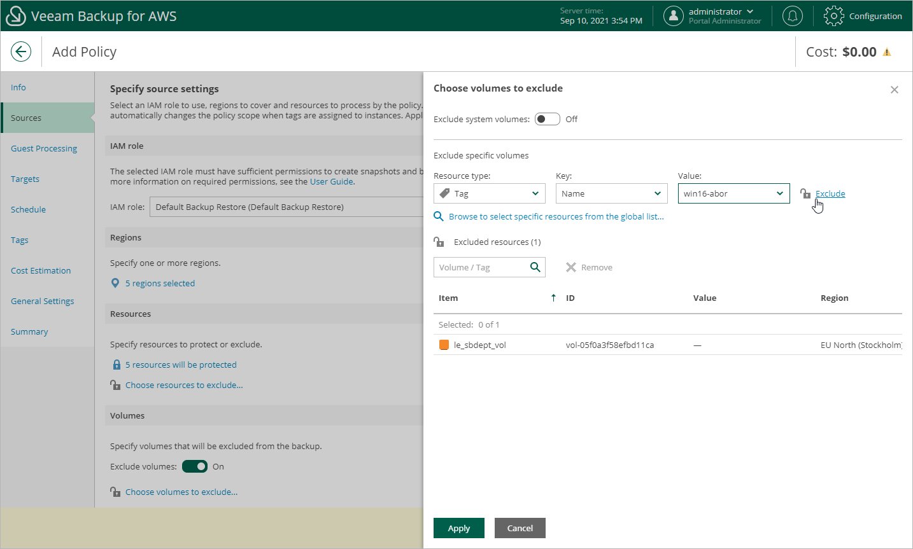Click Choose resources to exclude link
913x549 pixels.
click(184, 385)
